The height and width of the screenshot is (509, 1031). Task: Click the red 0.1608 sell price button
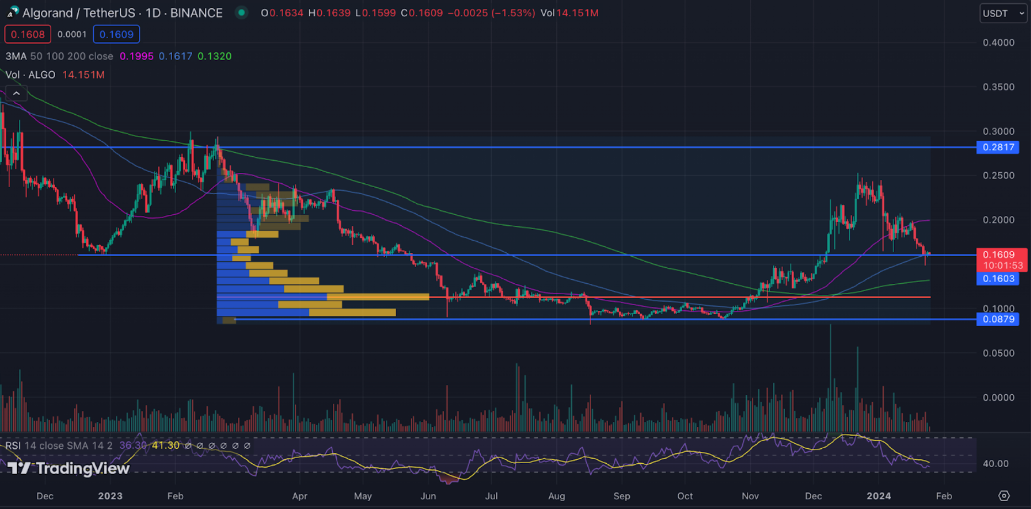28,34
